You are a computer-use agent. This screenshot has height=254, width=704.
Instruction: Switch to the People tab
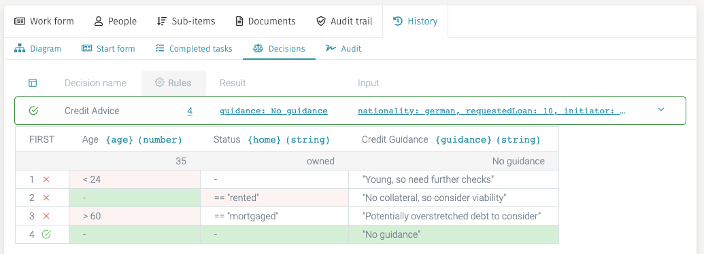[115, 21]
